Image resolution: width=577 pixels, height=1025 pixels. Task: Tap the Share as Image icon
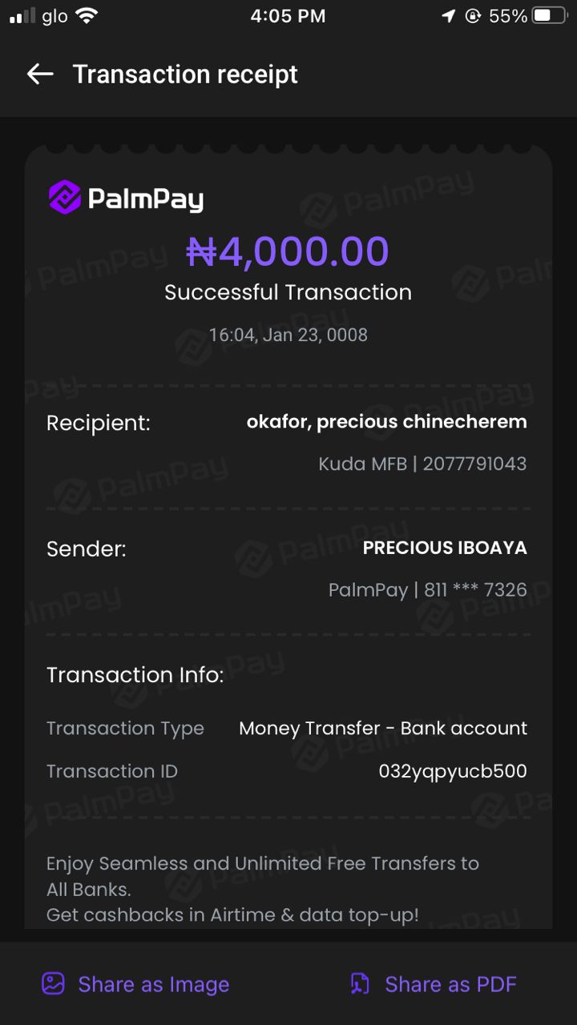point(53,983)
